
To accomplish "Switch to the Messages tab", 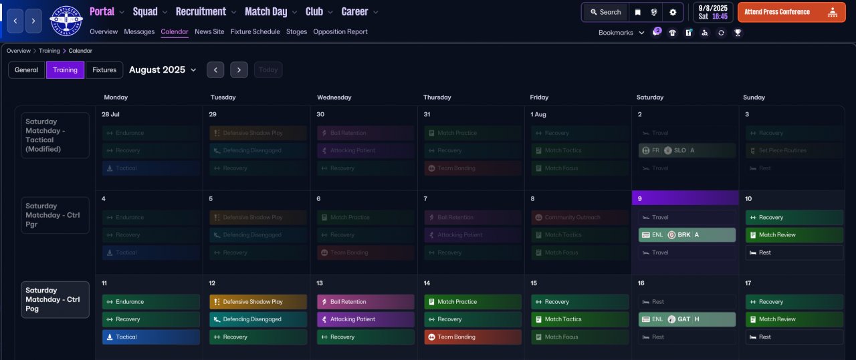I will (x=139, y=31).
